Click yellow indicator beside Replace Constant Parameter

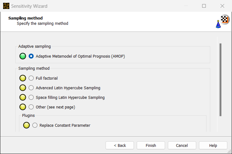click(x=26, y=125)
